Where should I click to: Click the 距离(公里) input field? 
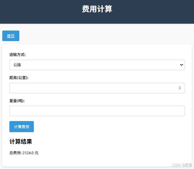97,88
